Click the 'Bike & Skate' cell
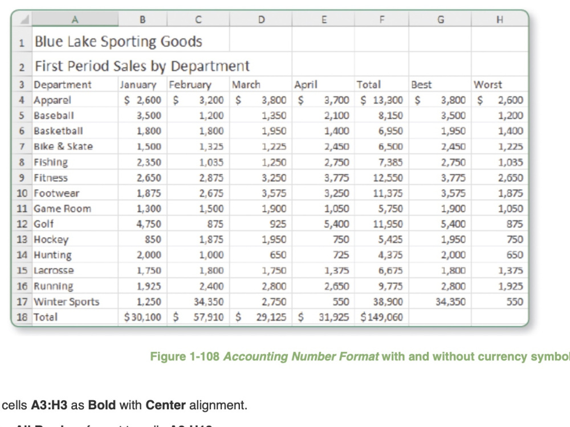This screenshot has width=570, height=427. (75, 146)
